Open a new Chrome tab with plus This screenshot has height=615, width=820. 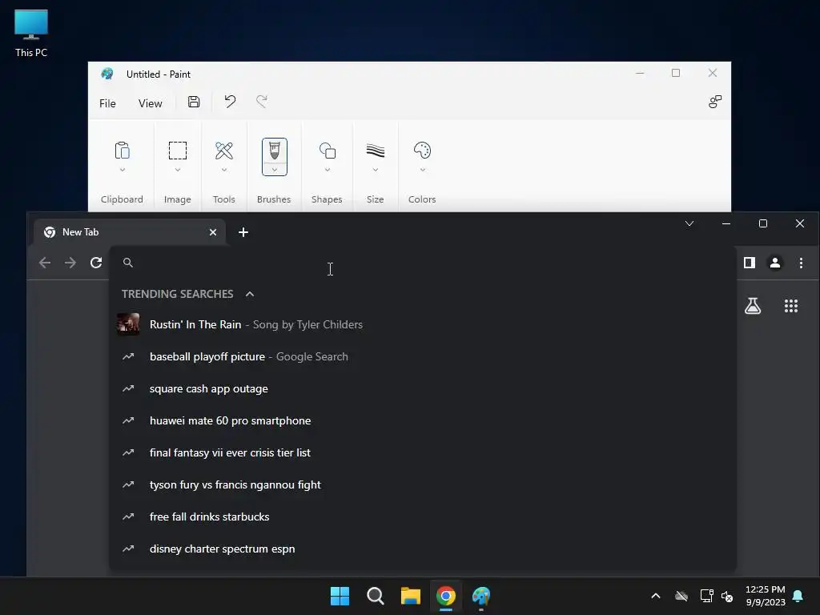243,232
